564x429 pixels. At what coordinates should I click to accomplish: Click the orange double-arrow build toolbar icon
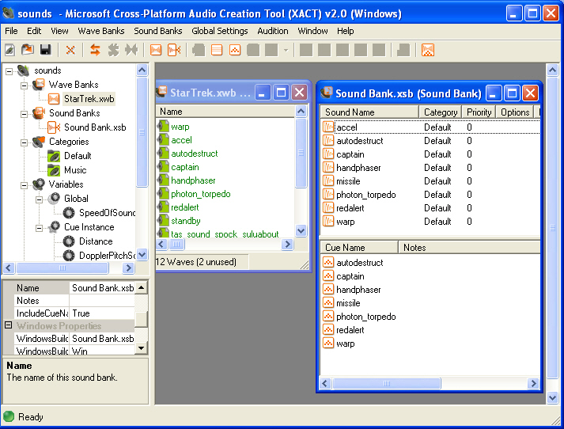[x=96, y=50]
